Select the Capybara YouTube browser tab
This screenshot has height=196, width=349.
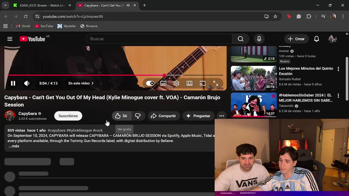click(104, 5)
